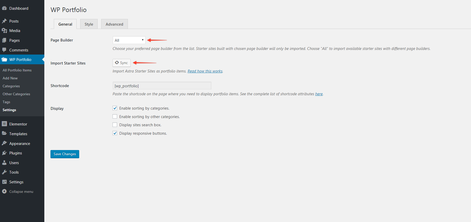The image size is (471, 222).
Task: Open Elementor menu label
Action: point(18,124)
